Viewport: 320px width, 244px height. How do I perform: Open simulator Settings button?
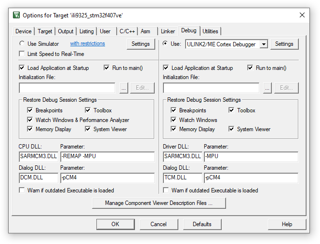point(141,44)
